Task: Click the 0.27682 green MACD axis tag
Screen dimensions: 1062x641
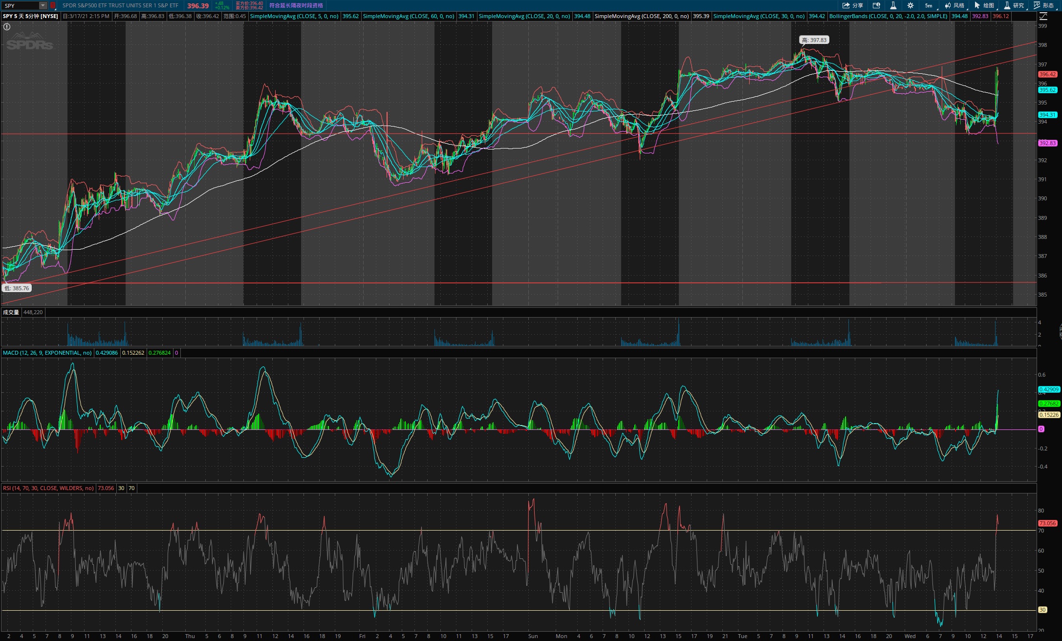Action: click(1049, 404)
